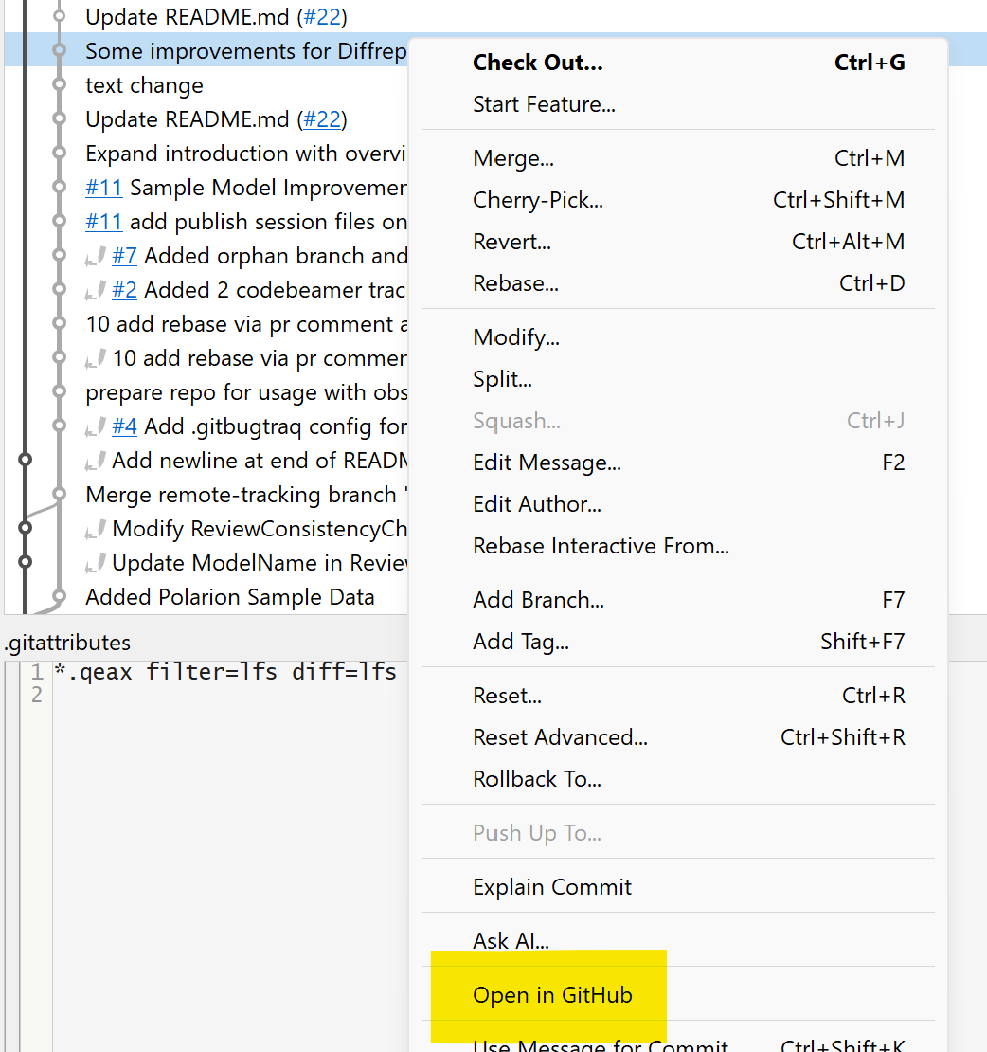Choose 'Open in GitHub' from the context menu
This screenshot has width=987, height=1052.
(552, 995)
